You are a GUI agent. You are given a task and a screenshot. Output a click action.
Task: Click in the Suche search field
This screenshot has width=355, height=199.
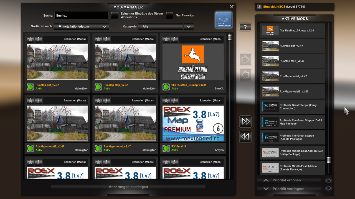[x=81, y=15]
